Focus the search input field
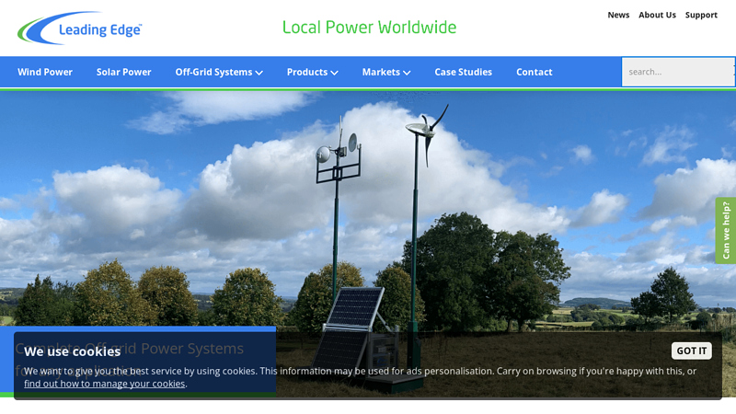 678,72
